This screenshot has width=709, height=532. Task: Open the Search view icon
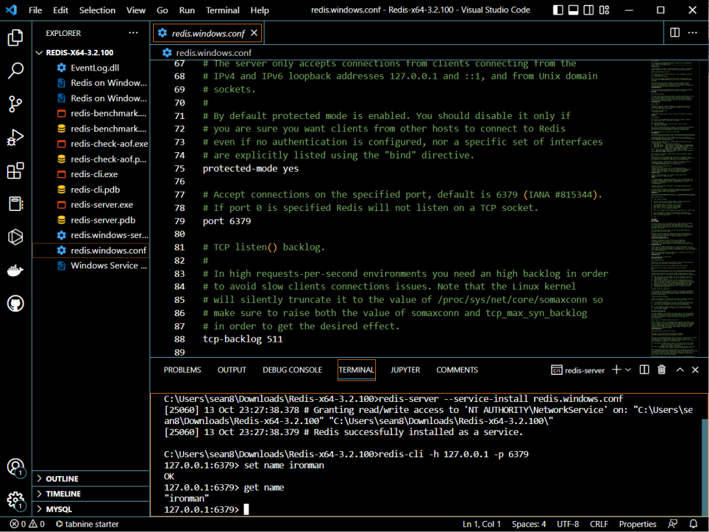(x=15, y=71)
